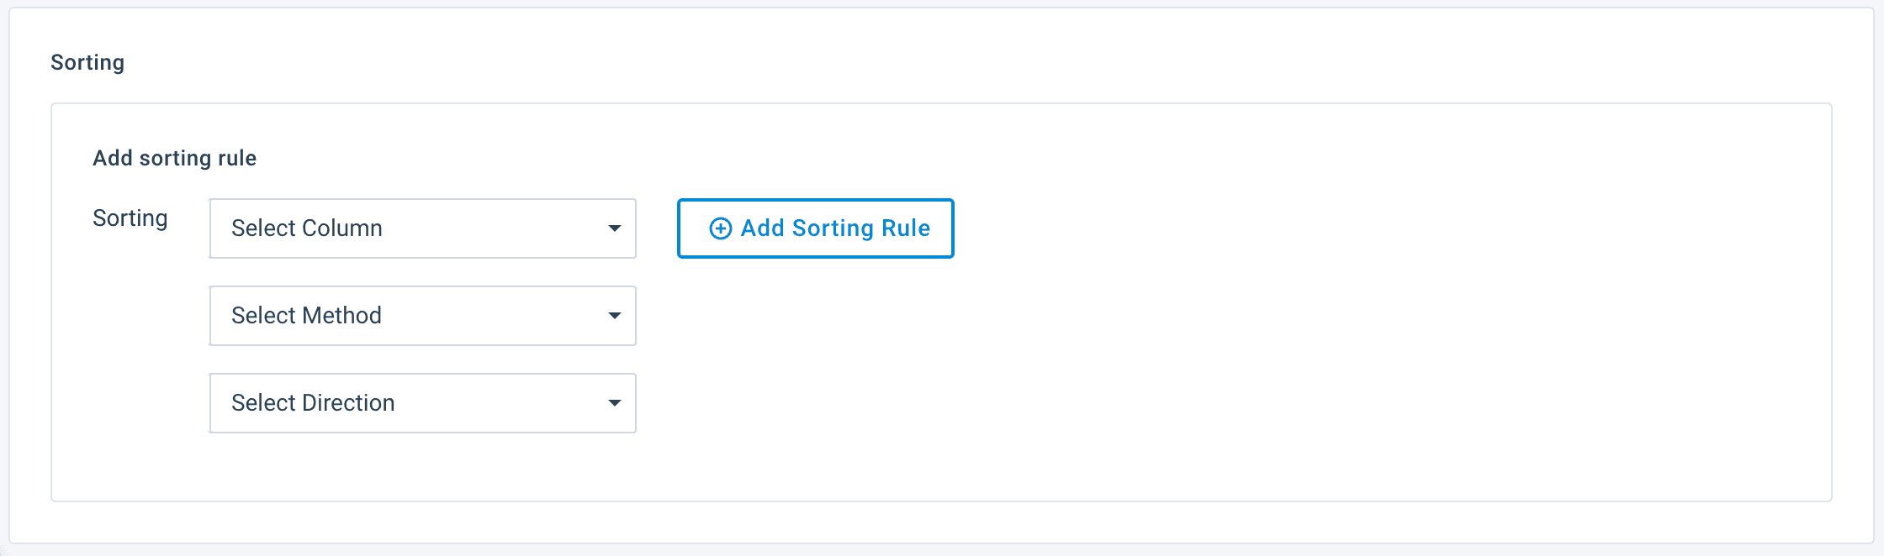Click the caret arrow in Select Method box

(x=615, y=316)
